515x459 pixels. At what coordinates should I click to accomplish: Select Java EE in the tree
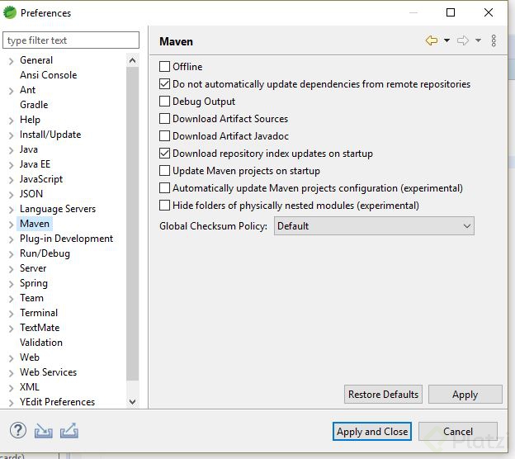coord(35,164)
